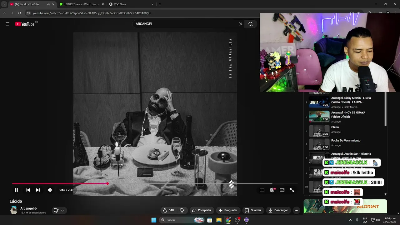Open the Arcangel channel avatar

pos(14,210)
